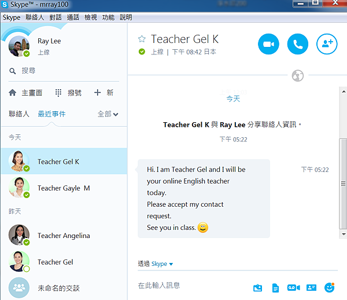Open the emoticon picker smiley icon
Screen dimensions: 347x300
(x=329, y=287)
